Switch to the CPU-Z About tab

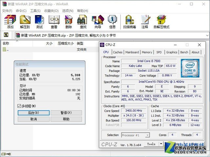coord(196,52)
